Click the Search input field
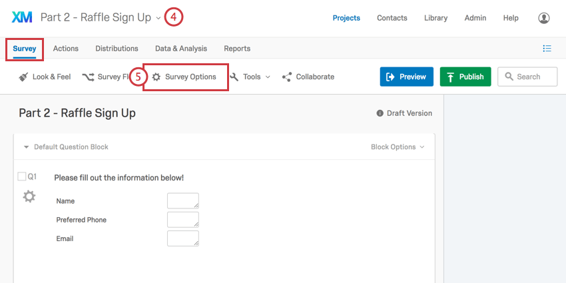 527,77
